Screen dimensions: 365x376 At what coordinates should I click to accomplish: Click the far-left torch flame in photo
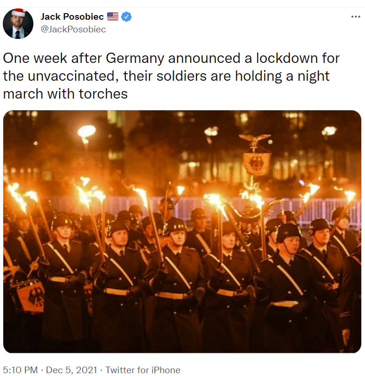(x=17, y=197)
